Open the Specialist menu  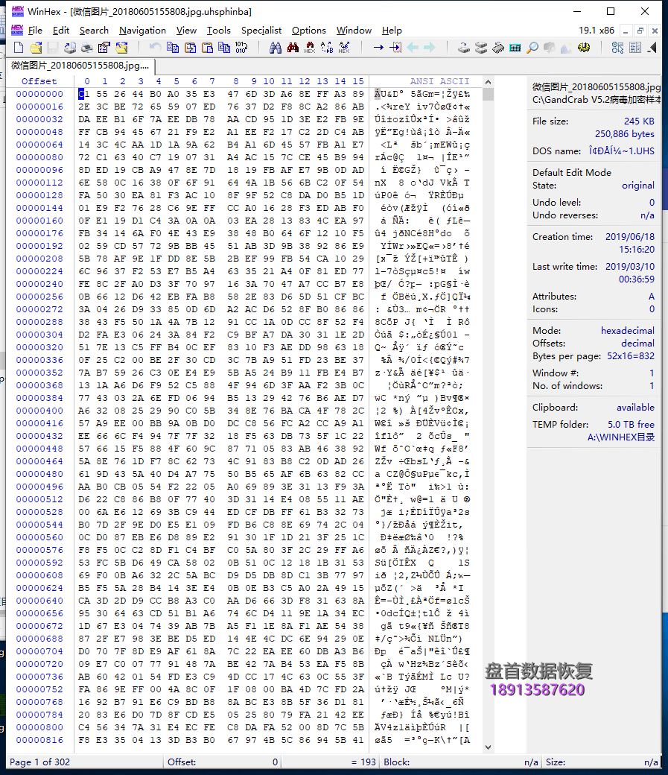pyautogui.click(x=261, y=30)
